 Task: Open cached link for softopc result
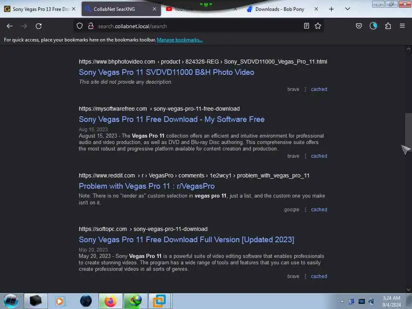[x=319, y=276]
